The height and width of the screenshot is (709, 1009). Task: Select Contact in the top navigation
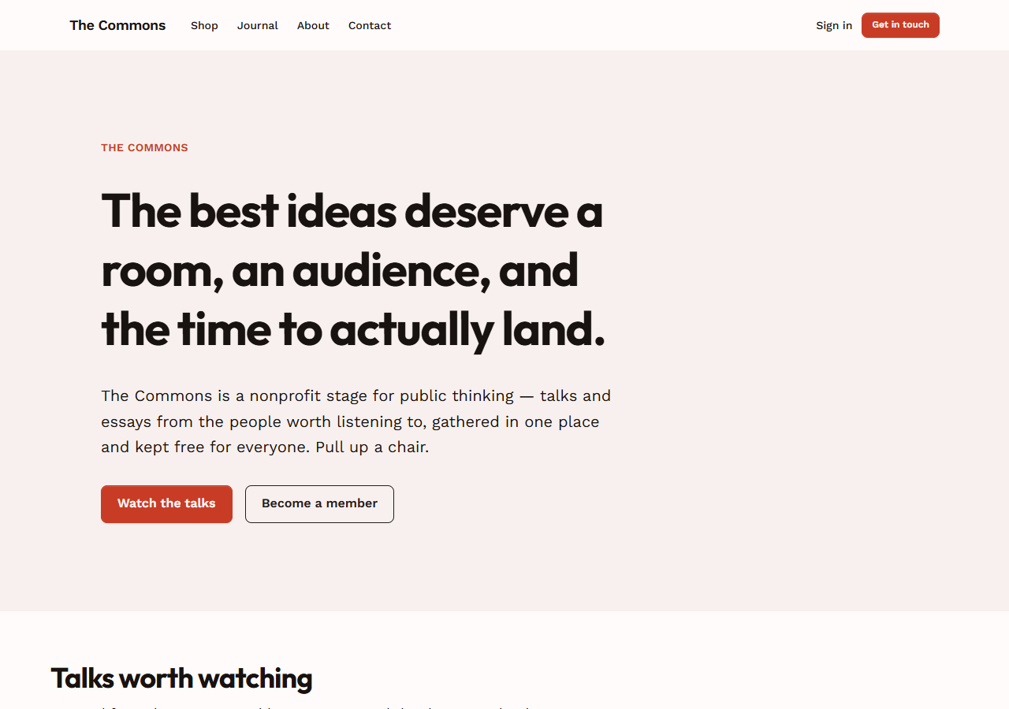point(370,25)
